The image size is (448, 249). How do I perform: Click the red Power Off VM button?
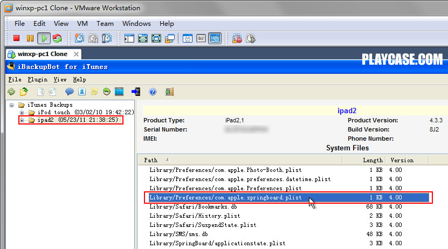tap(16, 38)
